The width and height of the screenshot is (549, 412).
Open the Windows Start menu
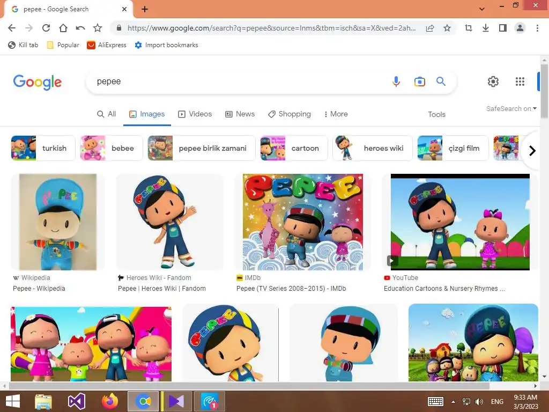click(13, 401)
